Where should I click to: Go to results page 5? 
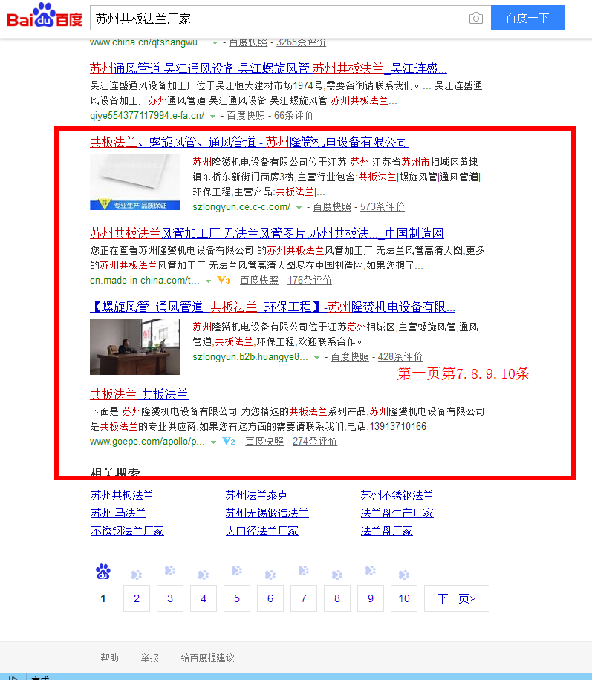point(237,598)
